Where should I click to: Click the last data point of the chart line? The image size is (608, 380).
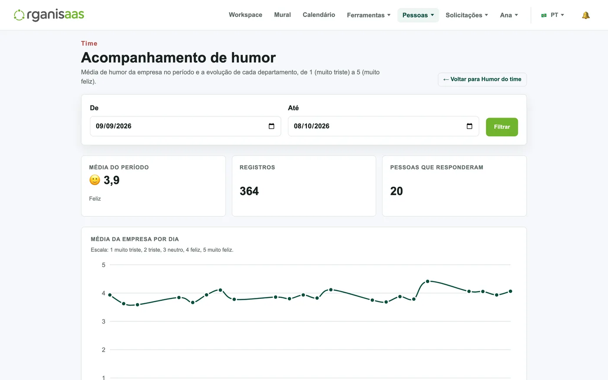tap(510, 291)
